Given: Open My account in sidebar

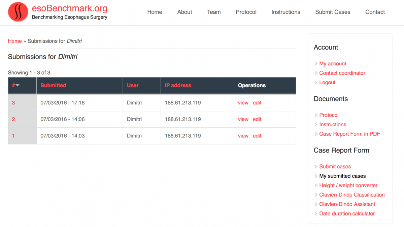Looking at the screenshot, I should (x=333, y=64).
